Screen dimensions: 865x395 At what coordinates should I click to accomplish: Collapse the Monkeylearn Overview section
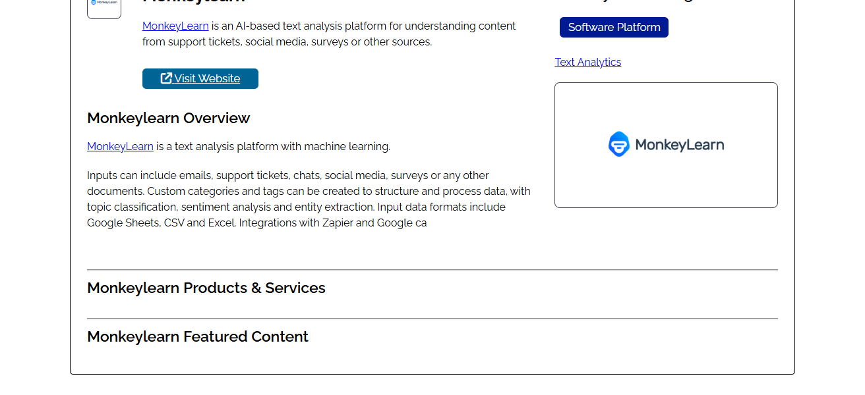coord(168,118)
